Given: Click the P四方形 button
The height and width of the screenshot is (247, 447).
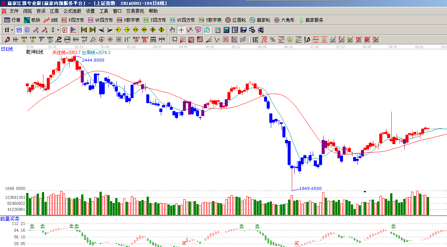Looking at the screenshot, I should click(73, 20).
